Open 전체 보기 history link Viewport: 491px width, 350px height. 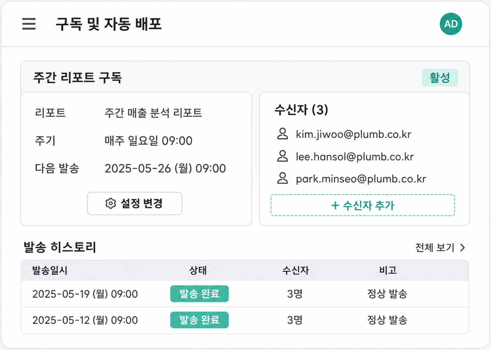[x=440, y=248]
